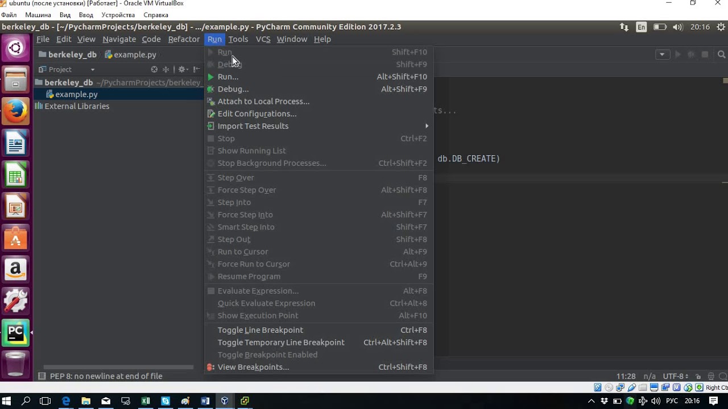Open LibreOffice Writer from the launcher
This screenshot has height=409, width=728.
15,143
